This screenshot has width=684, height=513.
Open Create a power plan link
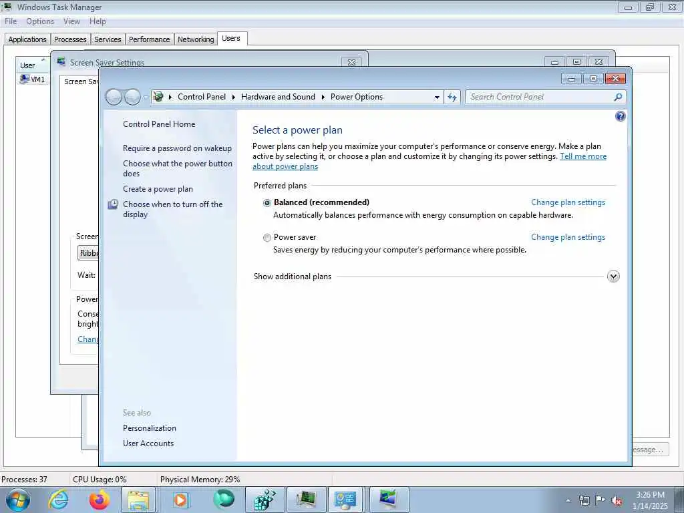[158, 189]
